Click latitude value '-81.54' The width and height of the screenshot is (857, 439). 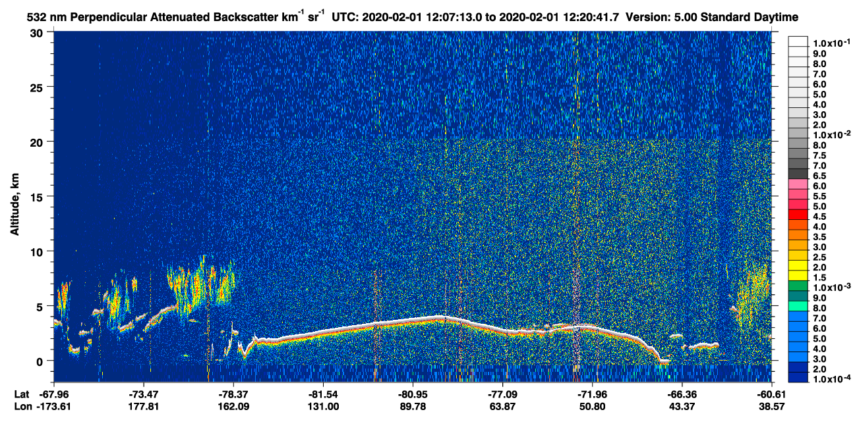pyautogui.click(x=323, y=394)
